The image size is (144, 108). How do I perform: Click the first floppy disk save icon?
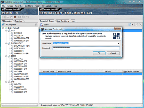[19, 17]
